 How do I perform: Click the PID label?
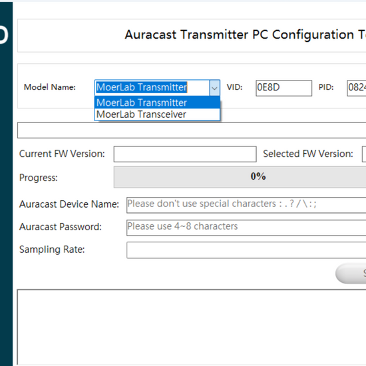326,87
